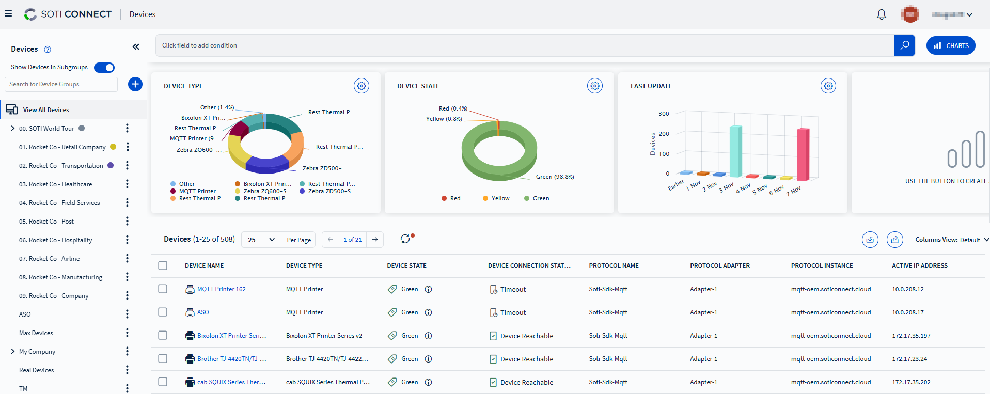Select 03. Rocket Co - Healthcare group
990x394 pixels.
coord(56,184)
